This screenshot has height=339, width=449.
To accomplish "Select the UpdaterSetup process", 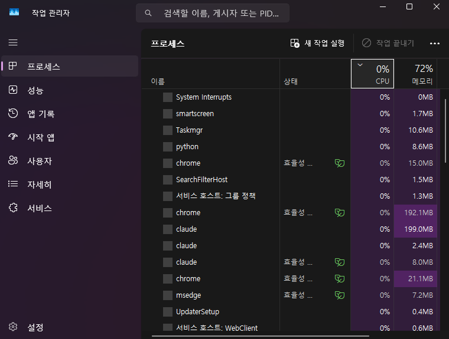I will [289, 312].
